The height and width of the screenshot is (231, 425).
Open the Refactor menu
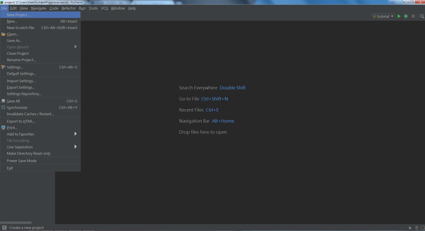[68, 8]
